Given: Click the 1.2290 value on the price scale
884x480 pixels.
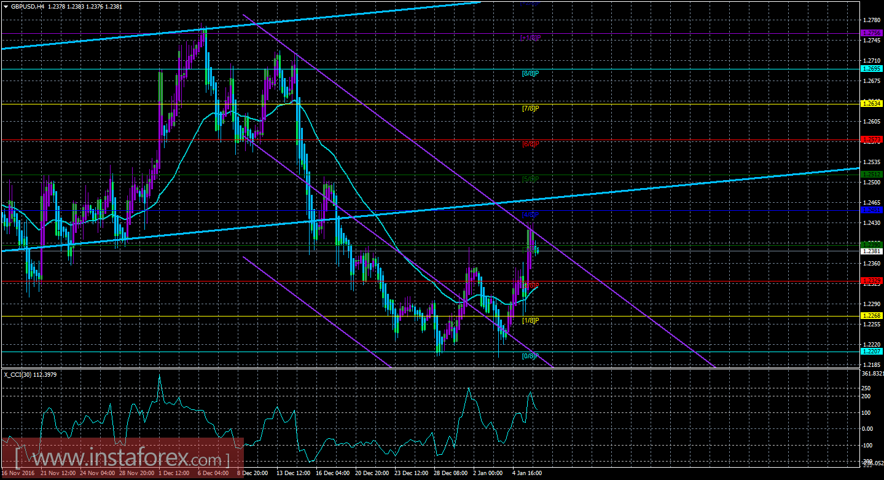Looking at the screenshot, I should 872,304.
